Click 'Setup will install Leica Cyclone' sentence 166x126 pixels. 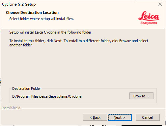pos(51,32)
